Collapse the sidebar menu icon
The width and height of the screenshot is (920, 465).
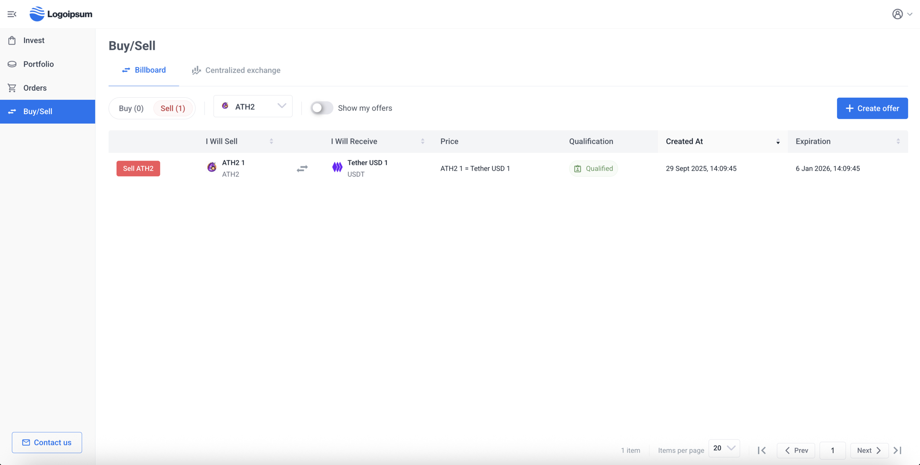click(x=12, y=14)
